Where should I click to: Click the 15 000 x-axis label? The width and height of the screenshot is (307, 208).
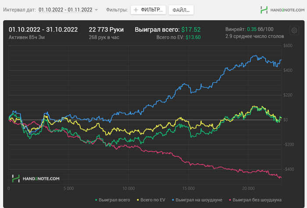[x=189, y=188]
